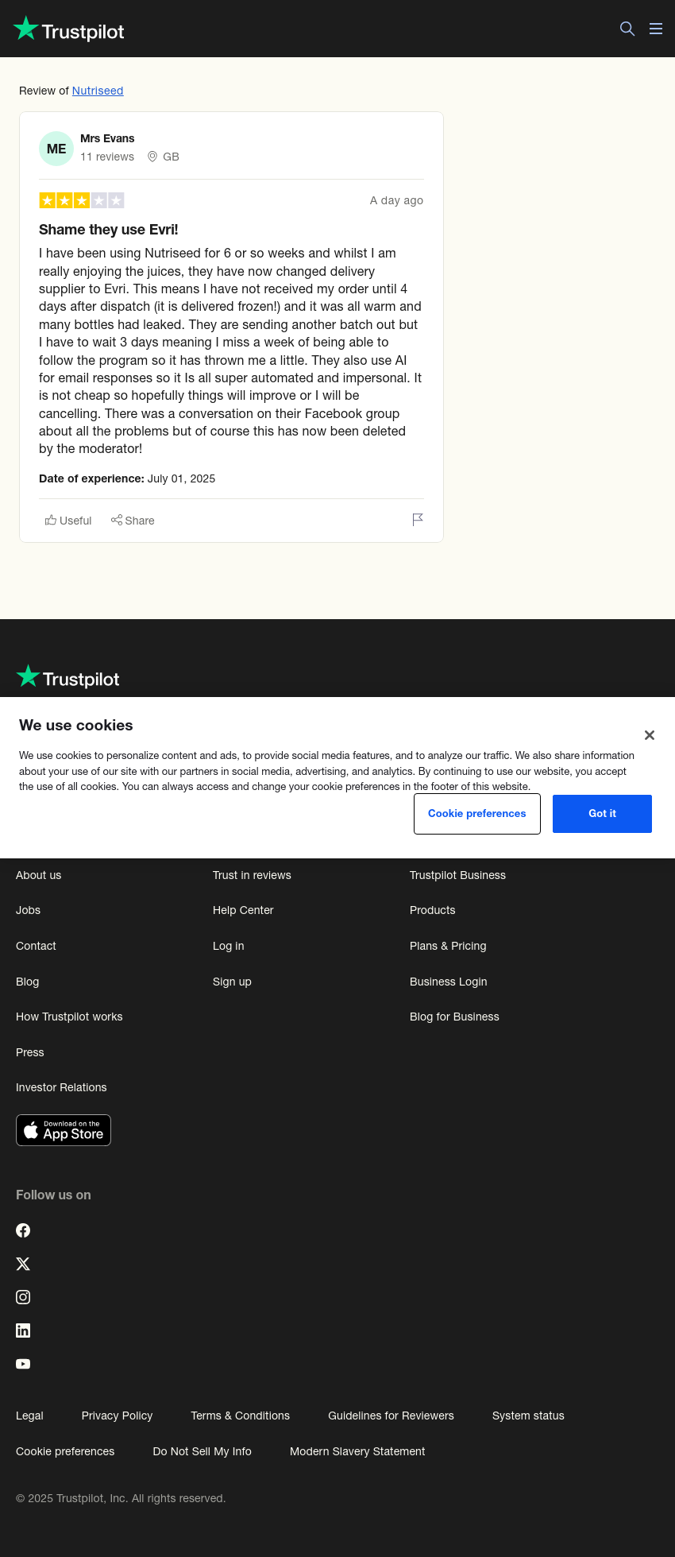Open the Contact footer link

(36, 946)
